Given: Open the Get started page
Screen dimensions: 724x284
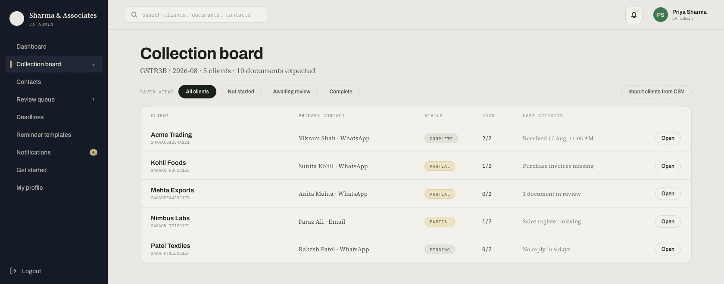Looking at the screenshot, I should 54,170.
